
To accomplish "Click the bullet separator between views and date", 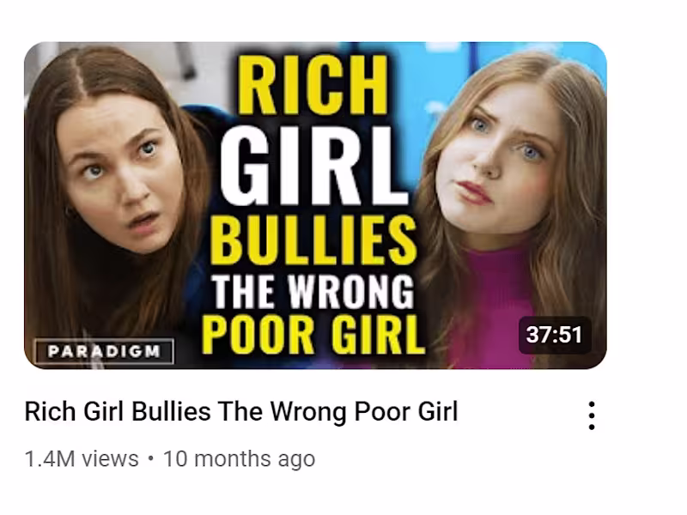I will coord(151,459).
